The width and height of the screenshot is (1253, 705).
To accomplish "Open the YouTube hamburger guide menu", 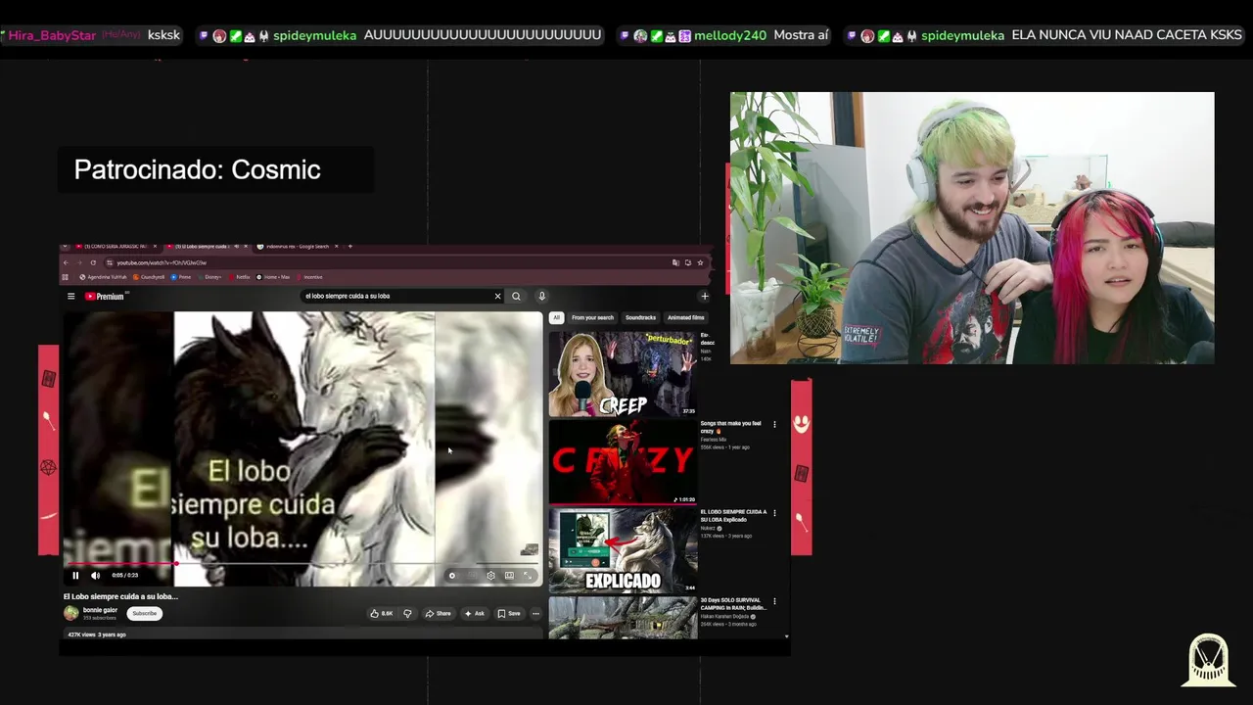I will (x=70, y=296).
